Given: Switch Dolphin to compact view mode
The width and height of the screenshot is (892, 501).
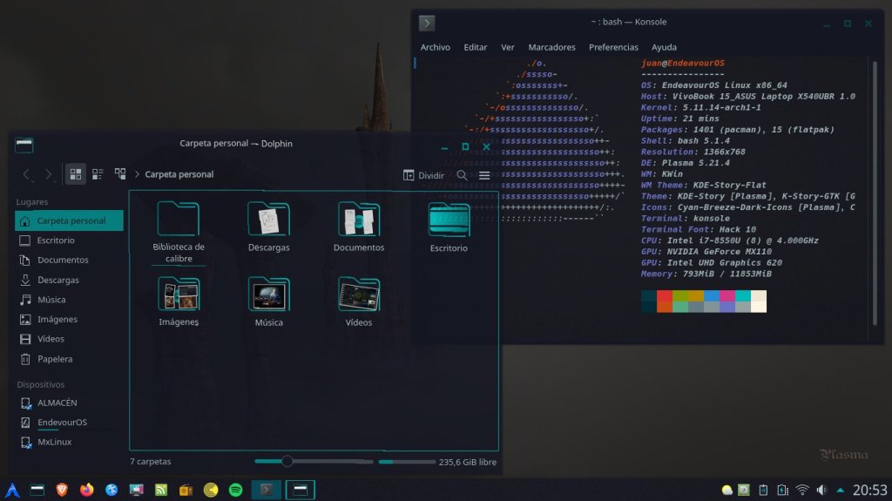Looking at the screenshot, I should click(x=98, y=174).
